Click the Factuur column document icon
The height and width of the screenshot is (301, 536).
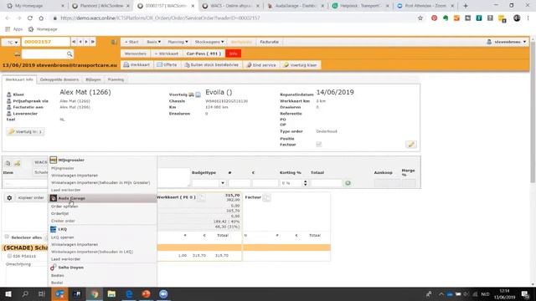pos(266,197)
